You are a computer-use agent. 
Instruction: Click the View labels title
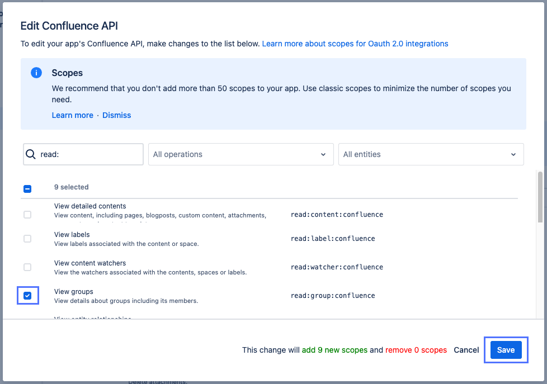tap(72, 235)
